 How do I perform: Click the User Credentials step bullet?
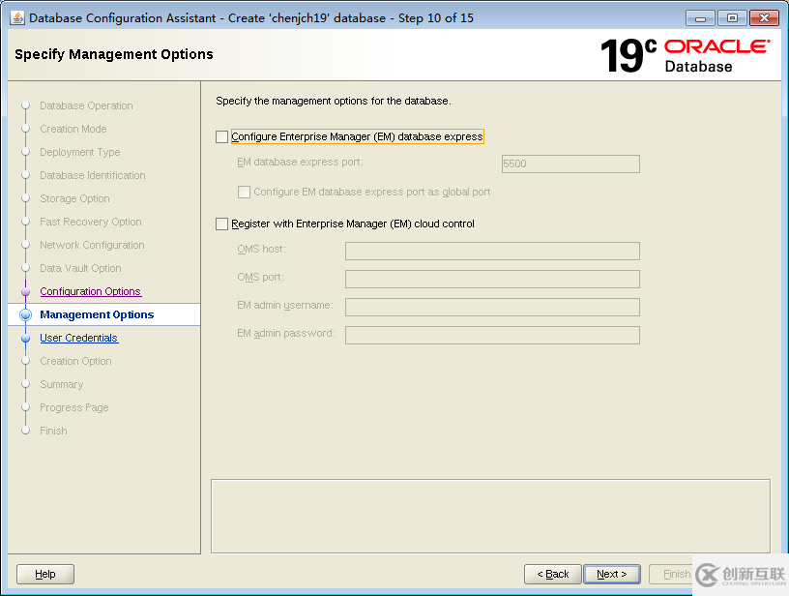[26, 339]
